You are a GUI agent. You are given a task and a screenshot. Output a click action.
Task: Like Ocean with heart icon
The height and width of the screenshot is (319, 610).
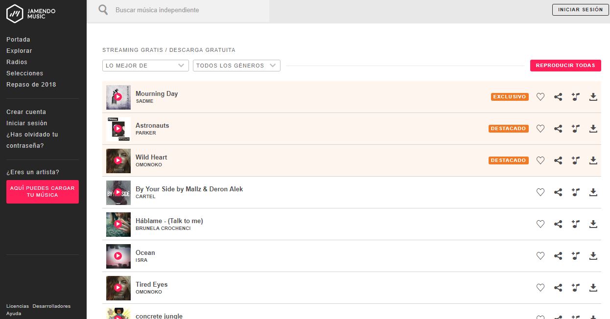[x=540, y=256]
